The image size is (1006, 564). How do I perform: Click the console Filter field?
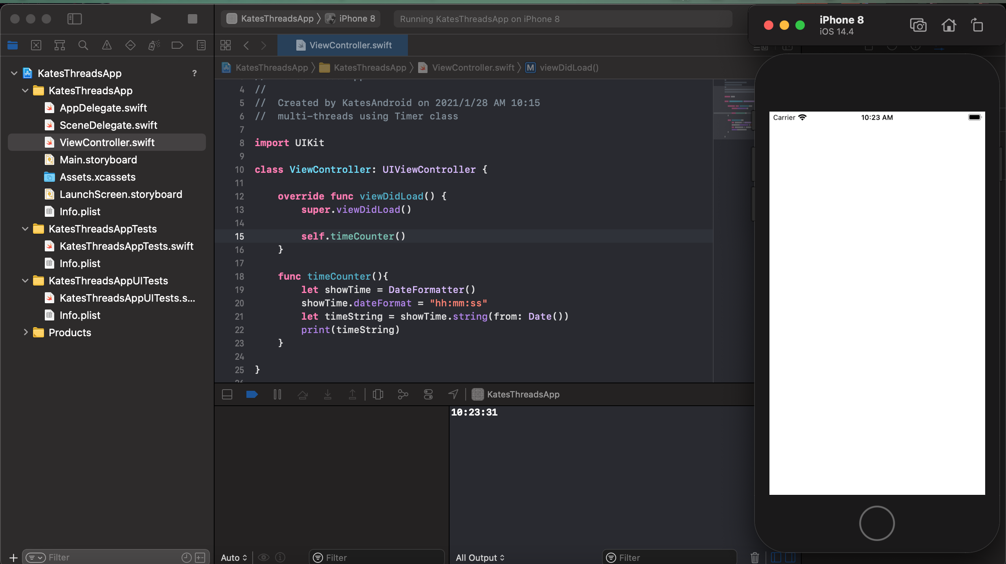coord(669,558)
